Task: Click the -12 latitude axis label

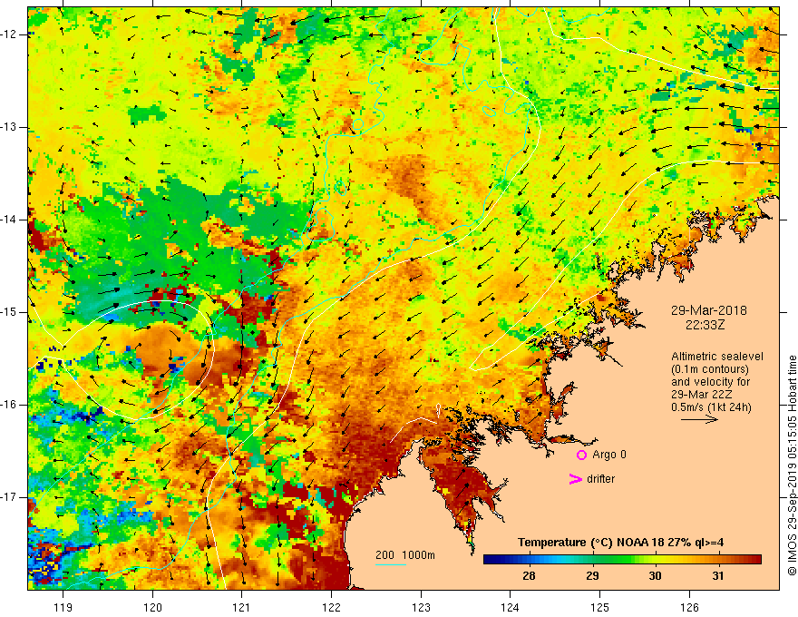Action: [x=10, y=34]
